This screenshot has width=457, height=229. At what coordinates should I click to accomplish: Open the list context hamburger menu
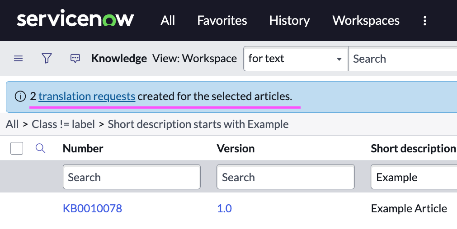pyautogui.click(x=18, y=59)
